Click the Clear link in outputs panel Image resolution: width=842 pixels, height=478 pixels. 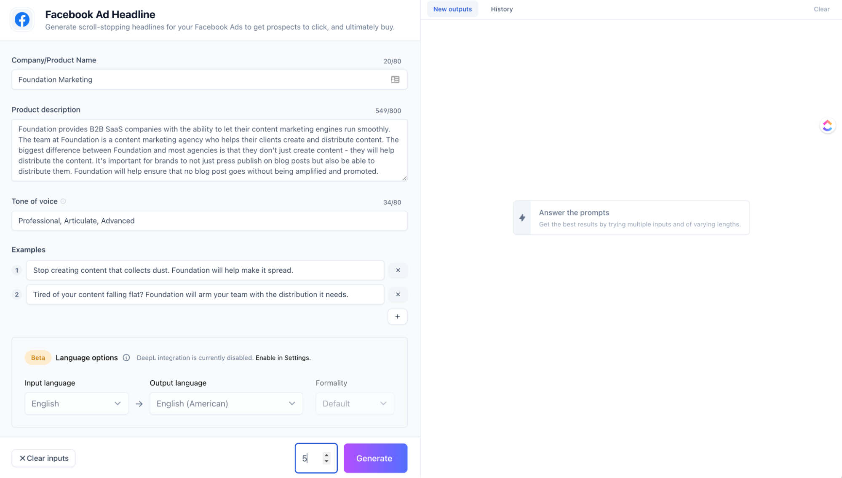coord(821,9)
